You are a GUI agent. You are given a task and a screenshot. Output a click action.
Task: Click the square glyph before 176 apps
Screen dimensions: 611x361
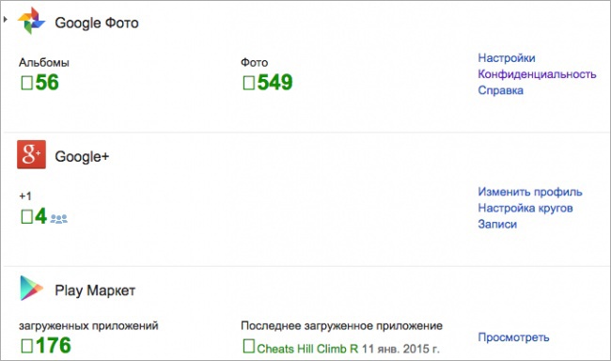[x=27, y=346]
